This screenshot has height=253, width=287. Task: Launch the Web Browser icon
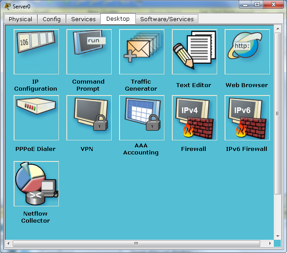pos(247,51)
